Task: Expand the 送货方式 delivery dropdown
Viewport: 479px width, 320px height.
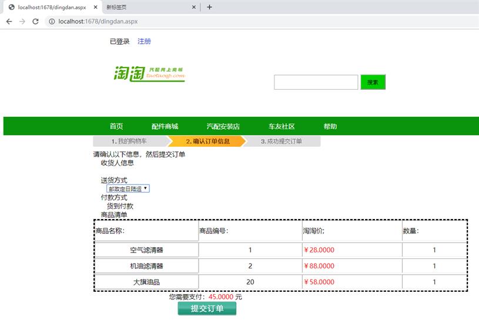Action: coord(128,188)
